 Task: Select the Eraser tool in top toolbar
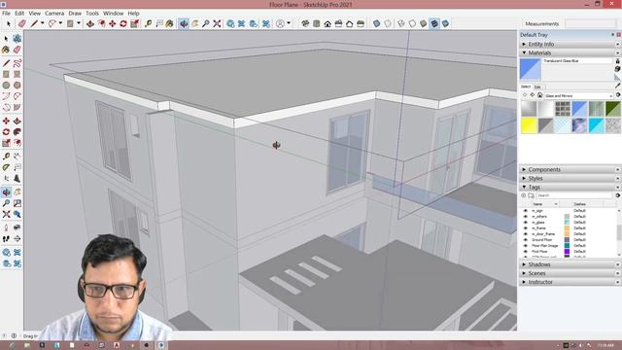21,23
